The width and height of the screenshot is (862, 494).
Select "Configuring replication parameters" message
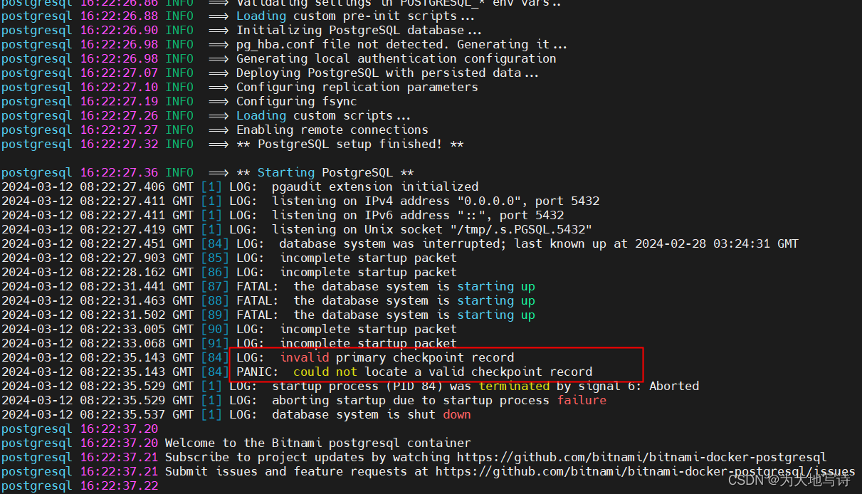click(x=357, y=87)
